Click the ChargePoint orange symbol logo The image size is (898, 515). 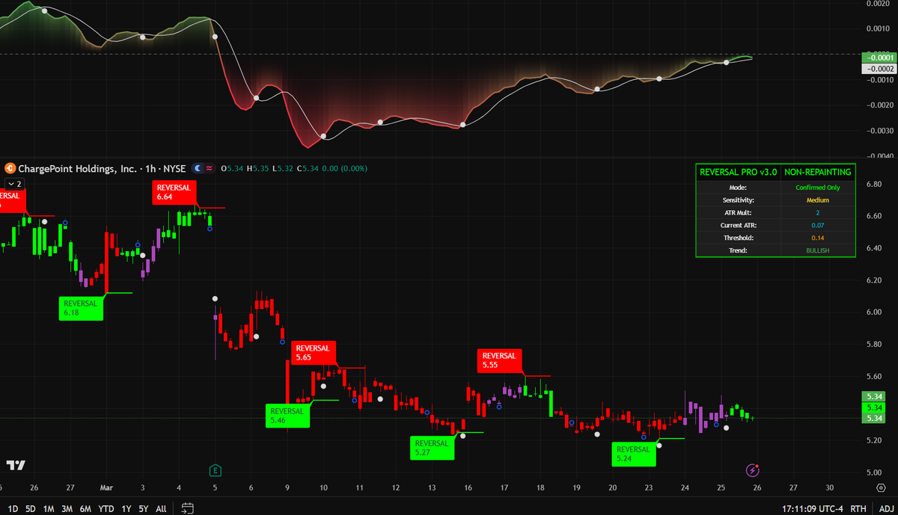(10, 169)
